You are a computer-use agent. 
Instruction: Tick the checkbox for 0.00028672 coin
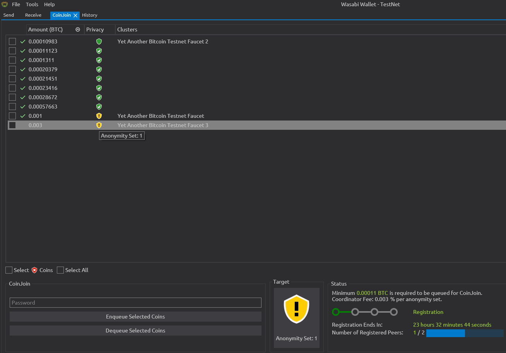[12, 97]
